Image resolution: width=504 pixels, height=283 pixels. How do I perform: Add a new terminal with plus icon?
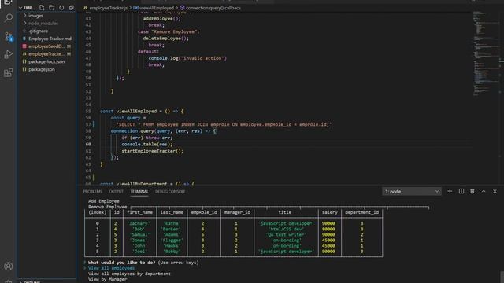(x=450, y=191)
